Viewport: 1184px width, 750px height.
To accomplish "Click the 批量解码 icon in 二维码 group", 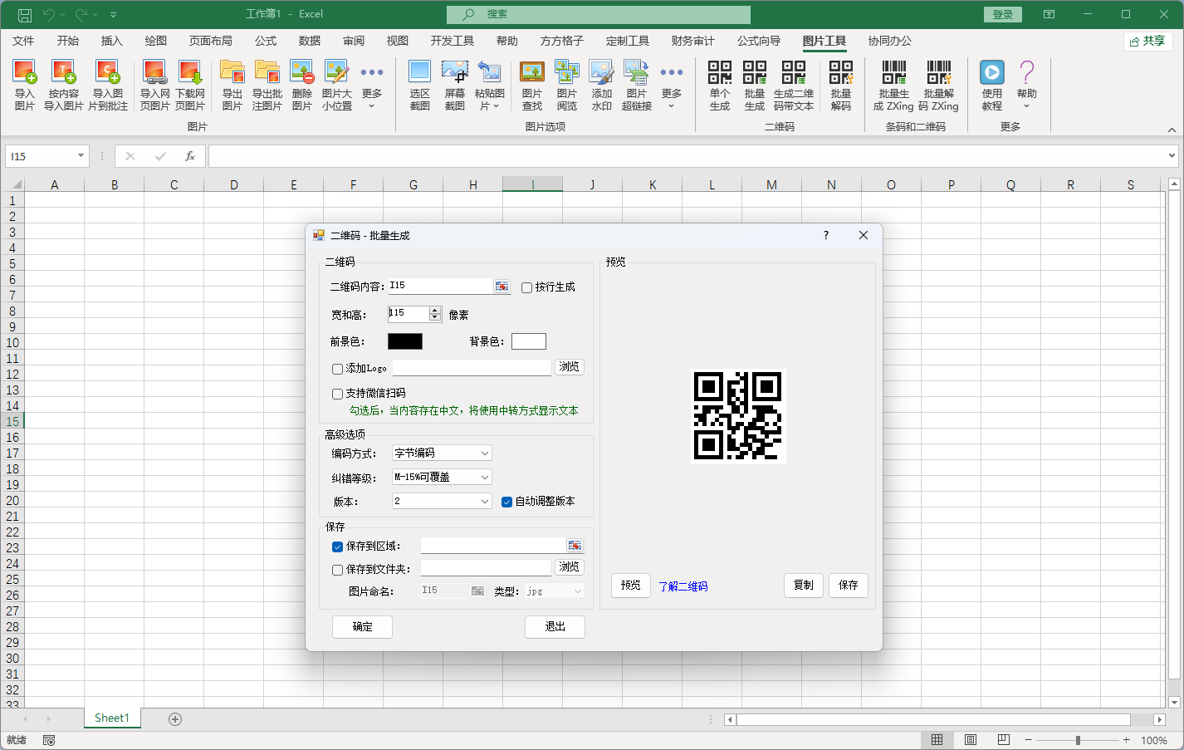I will point(841,85).
